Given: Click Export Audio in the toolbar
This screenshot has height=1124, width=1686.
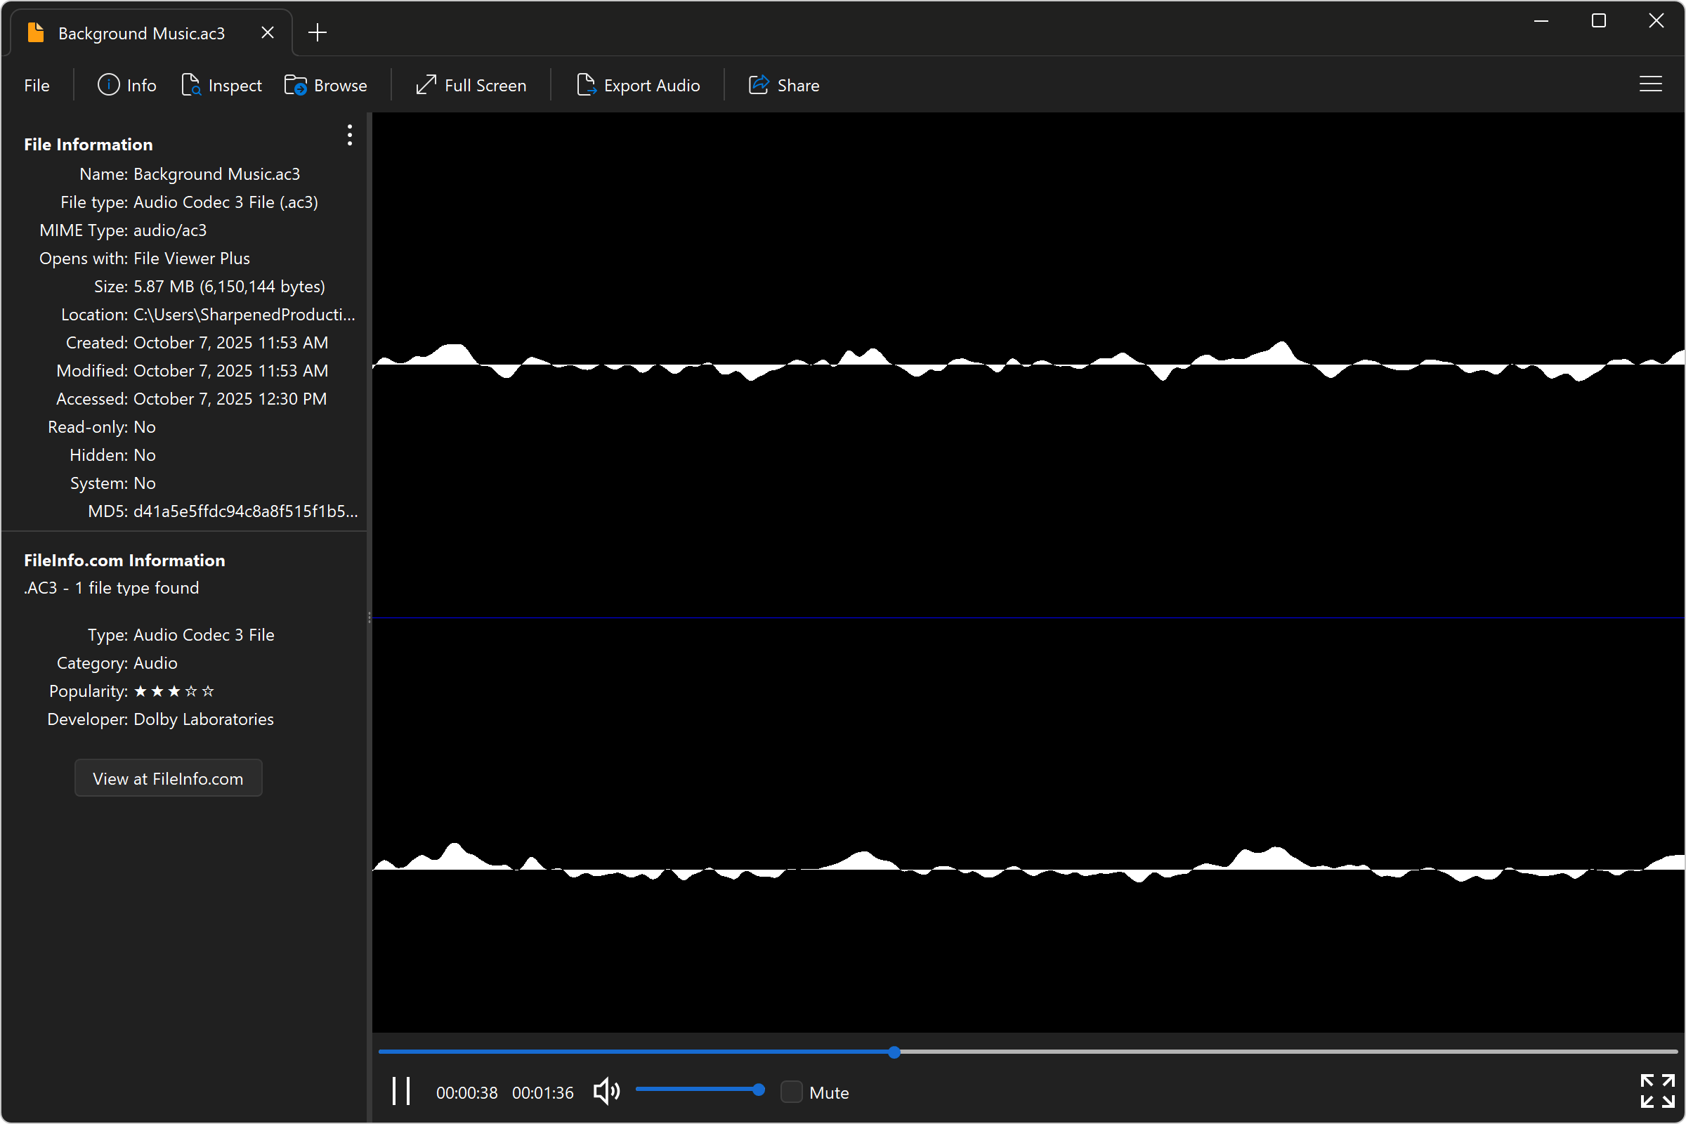Looking at the screenshot, I should (638, 85).
